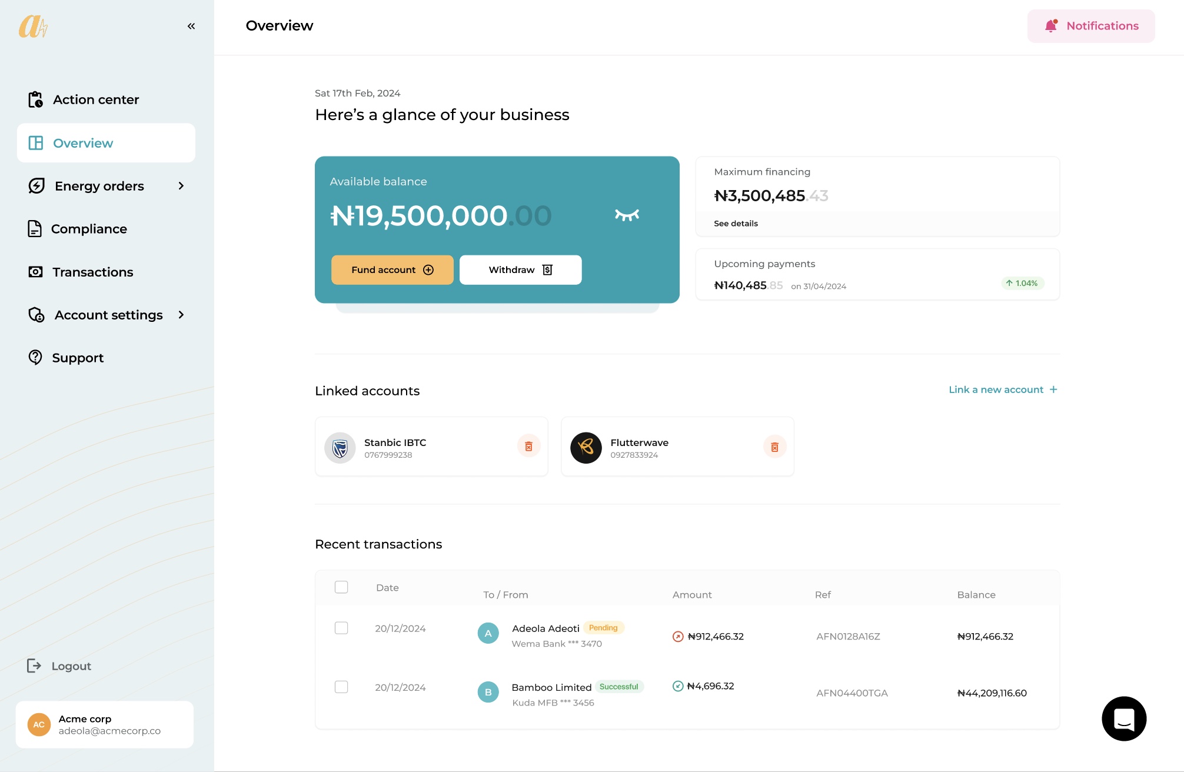The height and width of the screenshot is (772, 1184).
Task: Hide the available balance with eye icon
Action: (627, 215)
